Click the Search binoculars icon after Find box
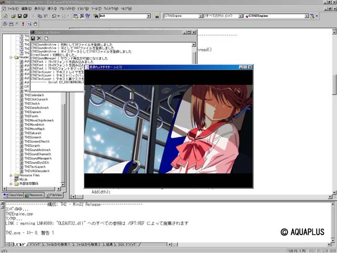This screenshot has width=337, height=253. (157, 16)
